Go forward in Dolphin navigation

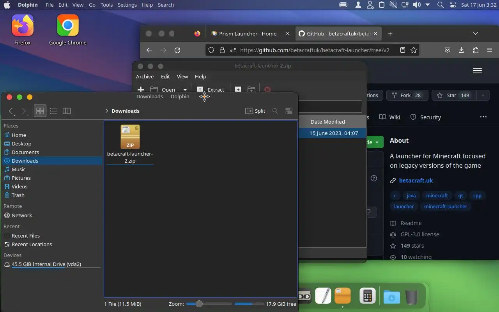24,111
